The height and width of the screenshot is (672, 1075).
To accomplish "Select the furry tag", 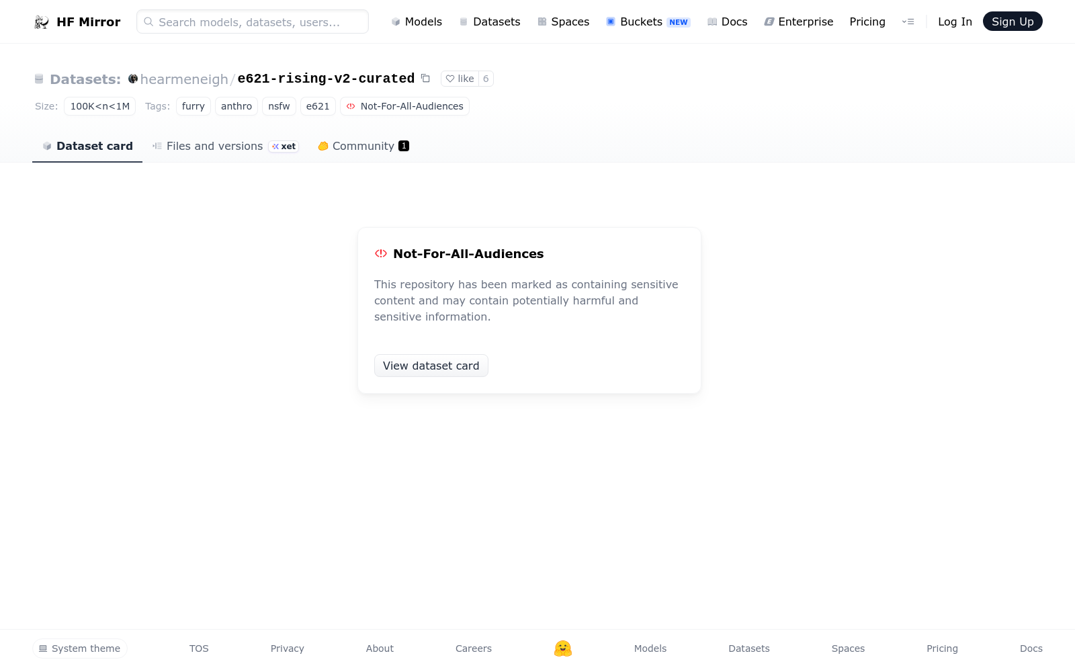I will [193, 106].
